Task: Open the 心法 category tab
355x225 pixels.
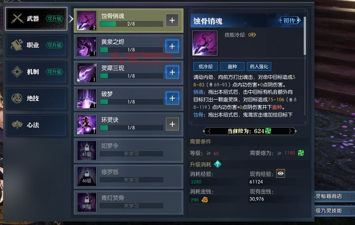Action: coord(37,125)
